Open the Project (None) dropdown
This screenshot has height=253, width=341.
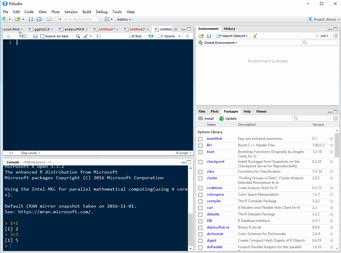click(x=324, y=19)
